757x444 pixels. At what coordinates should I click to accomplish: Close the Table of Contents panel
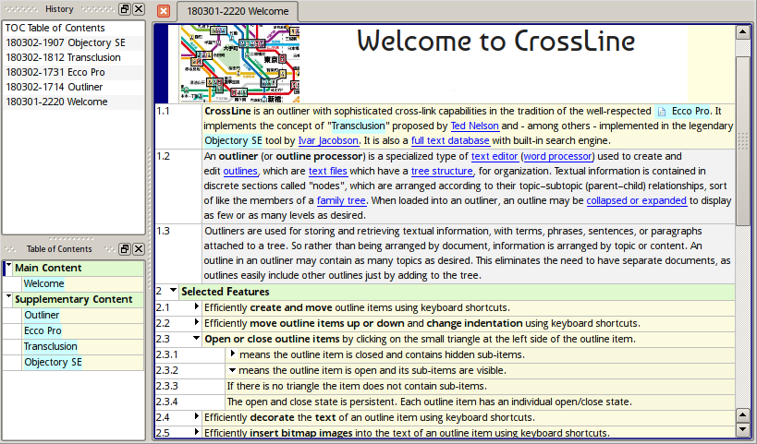[x=139, y=248]
